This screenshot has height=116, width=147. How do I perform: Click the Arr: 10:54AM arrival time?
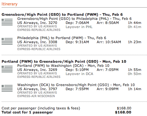(109, 42)
